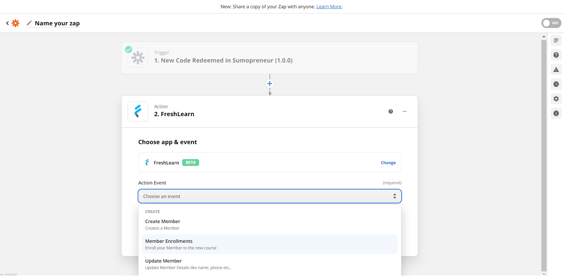565x277 pixels.
Task: Click the '2. FreshLearn' action title
Action: [174, 114]
